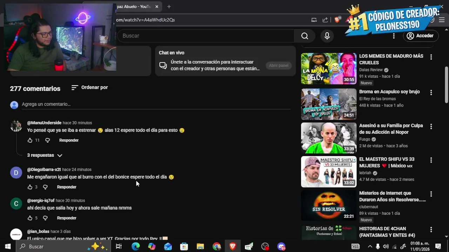
Task: Open Outlook from the taskbar
Action: 168,246
